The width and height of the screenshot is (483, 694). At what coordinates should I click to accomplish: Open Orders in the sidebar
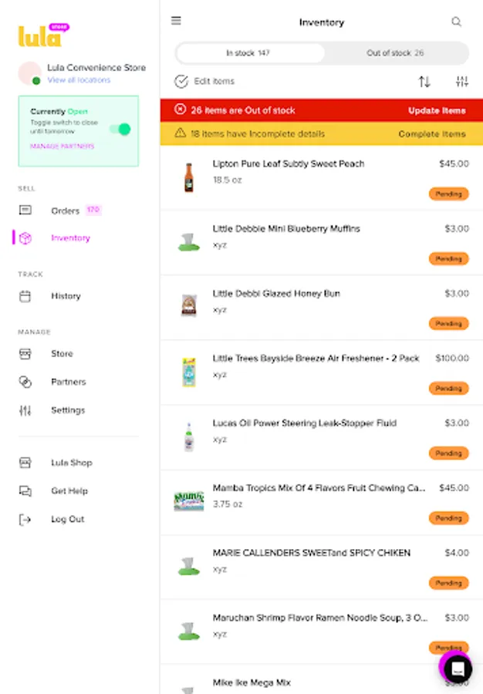(x=65, y=211)
